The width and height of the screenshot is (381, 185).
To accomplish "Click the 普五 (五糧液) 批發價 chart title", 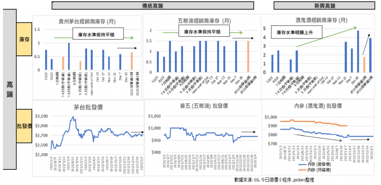I will point(204,106).
